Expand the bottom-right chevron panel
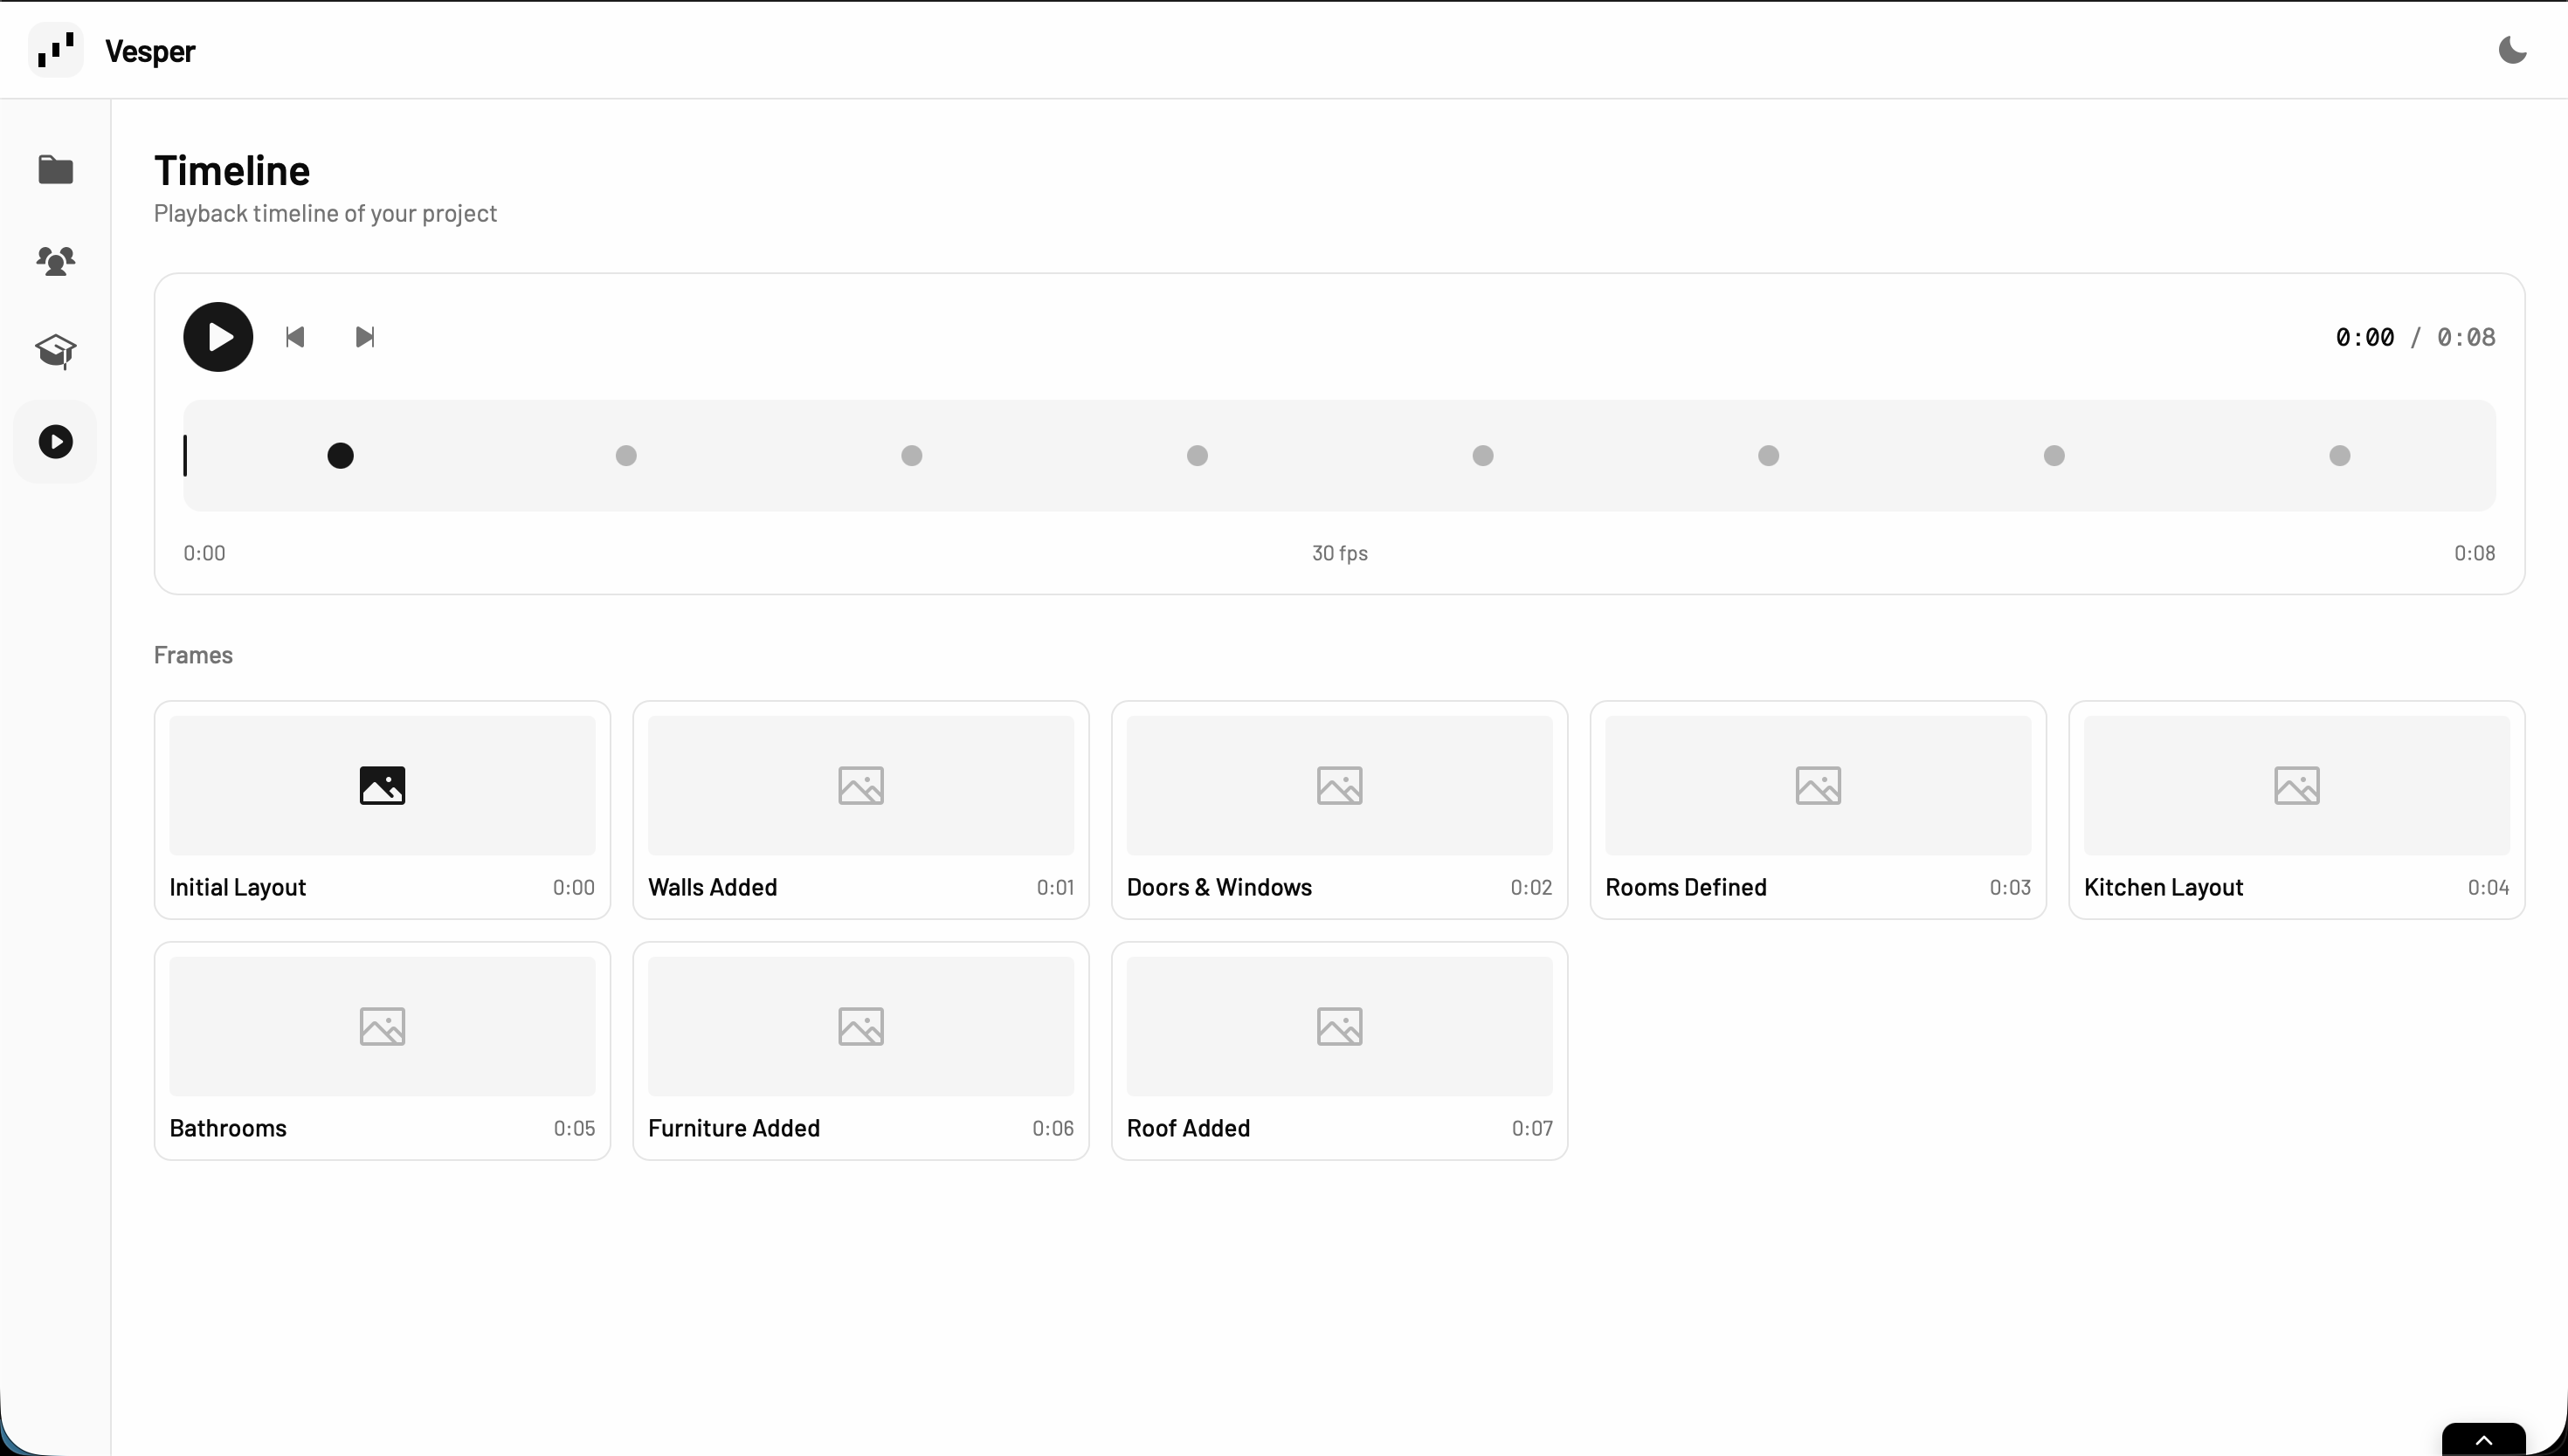The image size is (2568, 1456). [x=2483, y=1440]
